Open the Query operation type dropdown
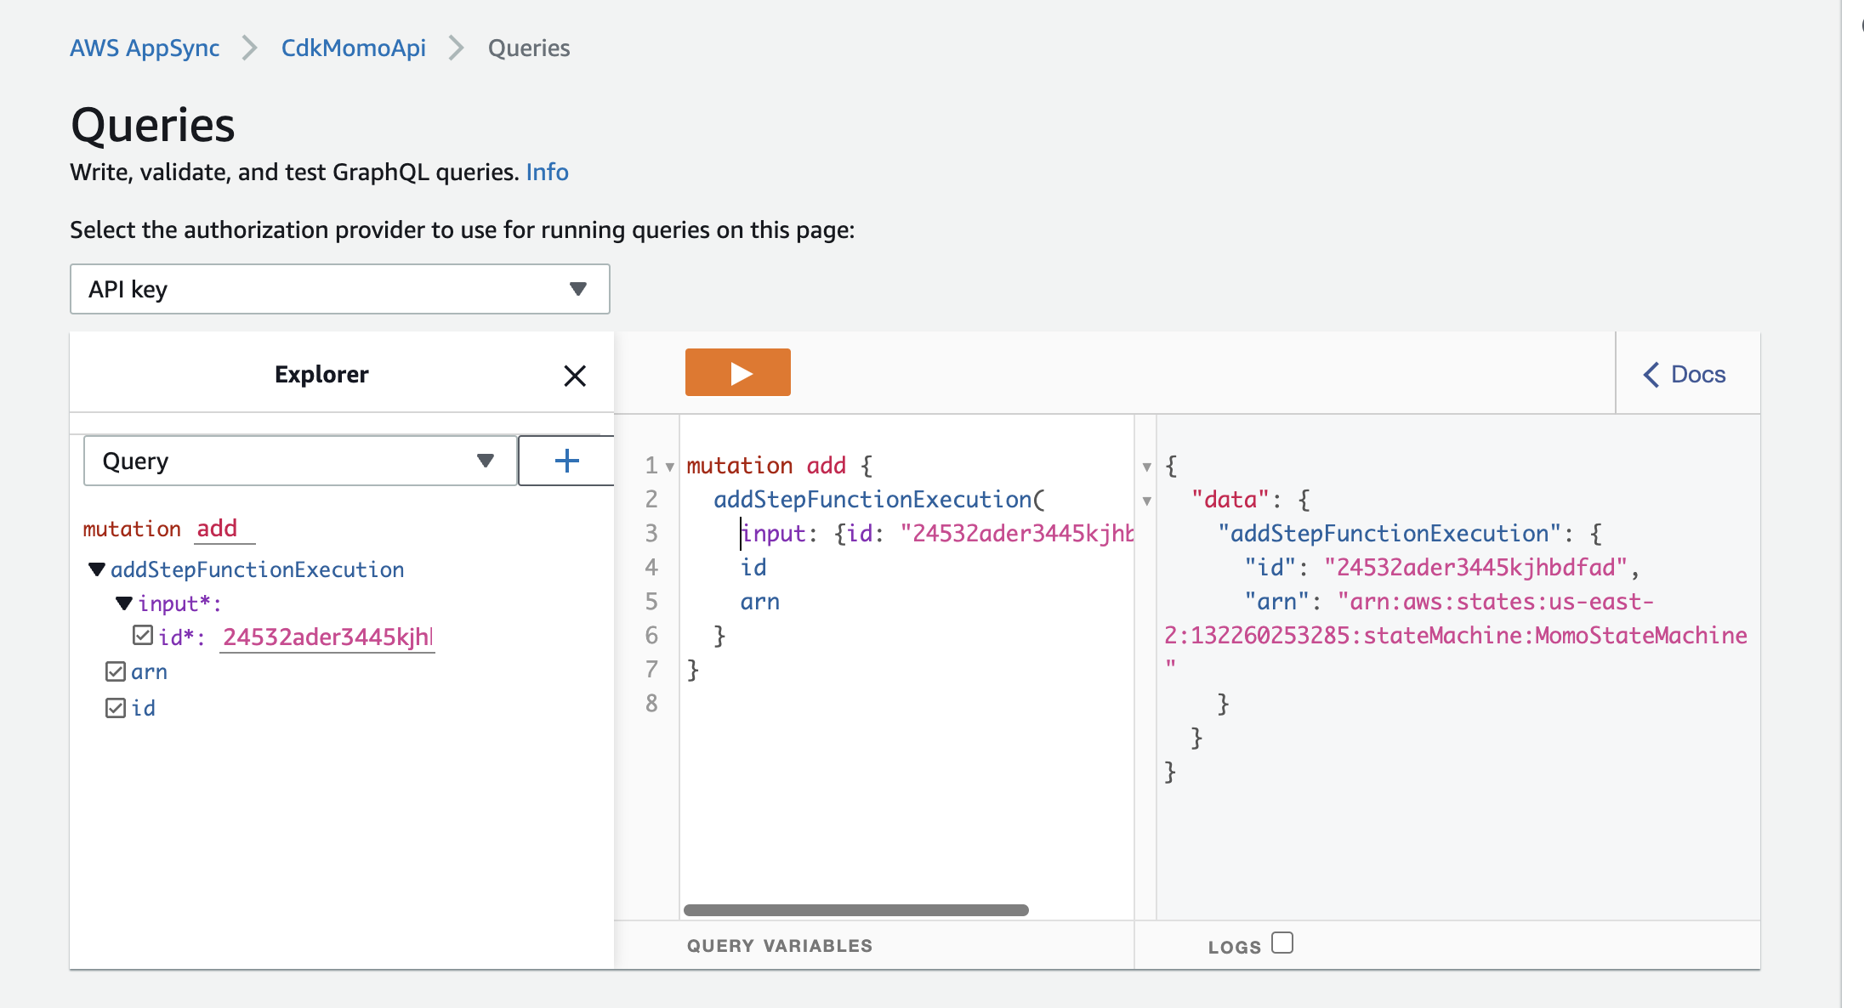1864x1008 pixels. [x=300, y=461]
